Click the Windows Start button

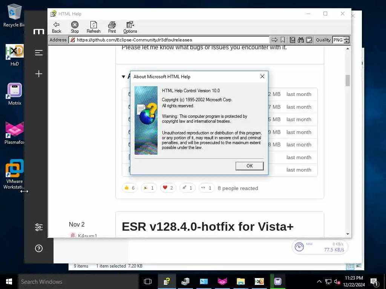9,281
